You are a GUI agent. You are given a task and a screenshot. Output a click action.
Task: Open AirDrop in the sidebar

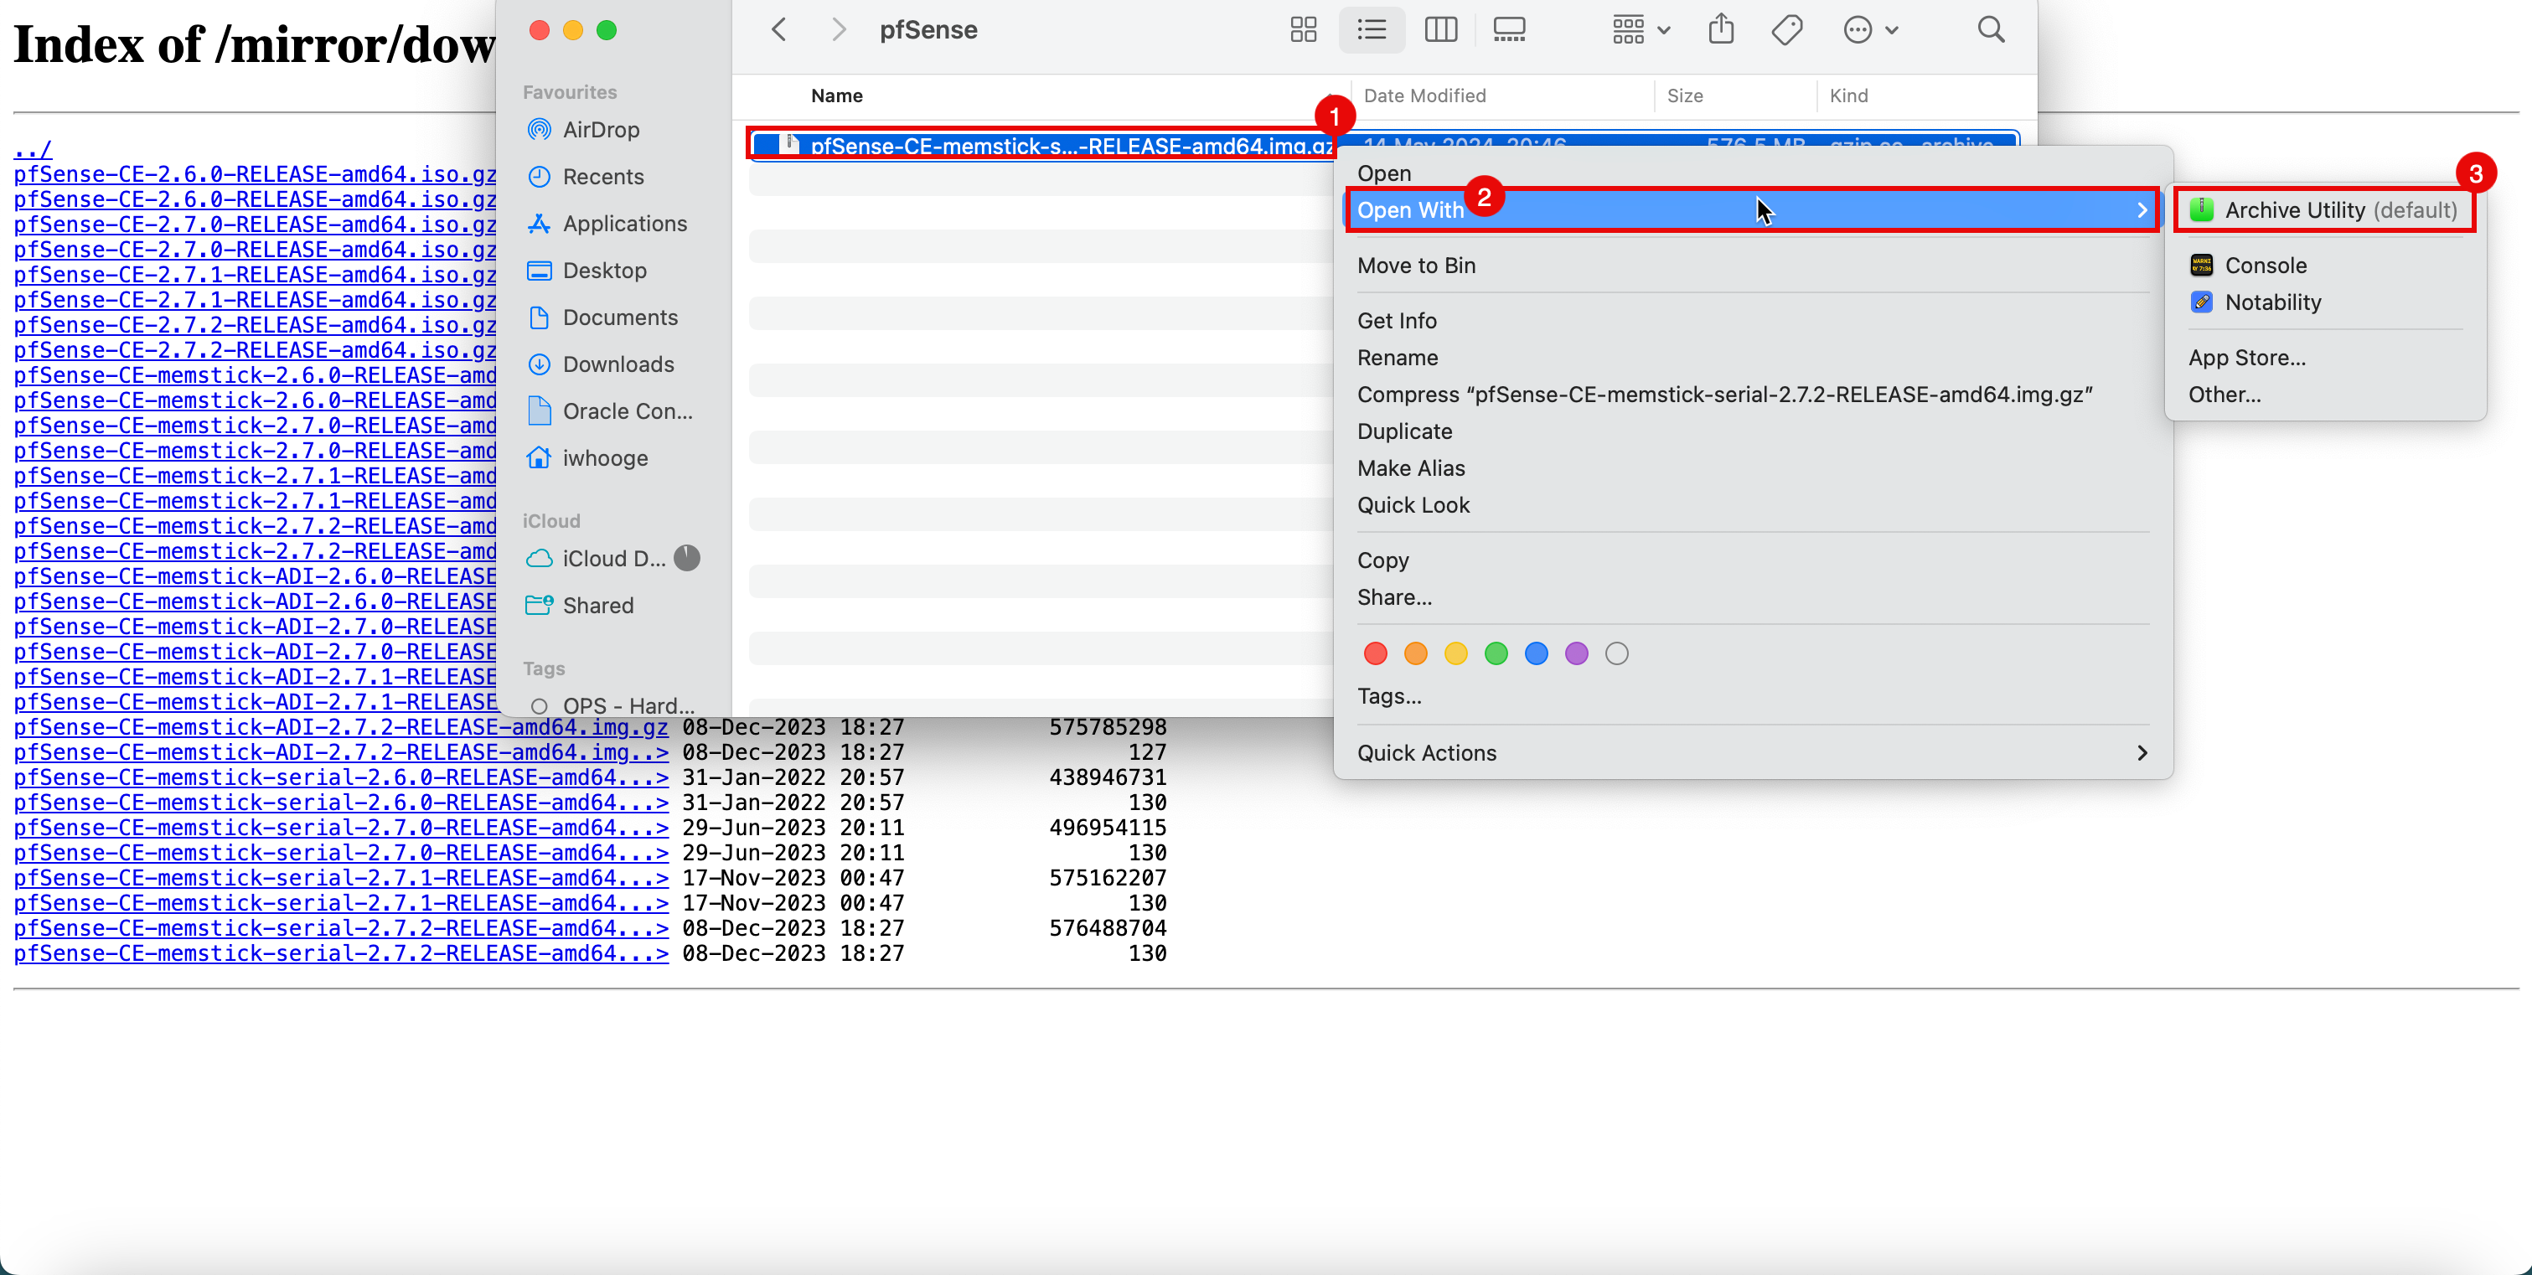tap(600, 130)
